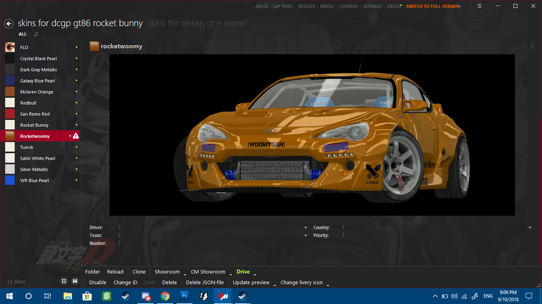Click the warning icon on Rocketwoomy
542x304 pixels.
pos(76,136)
